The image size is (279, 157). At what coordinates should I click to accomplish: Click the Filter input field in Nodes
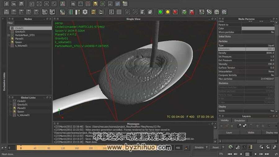[33, 23]
